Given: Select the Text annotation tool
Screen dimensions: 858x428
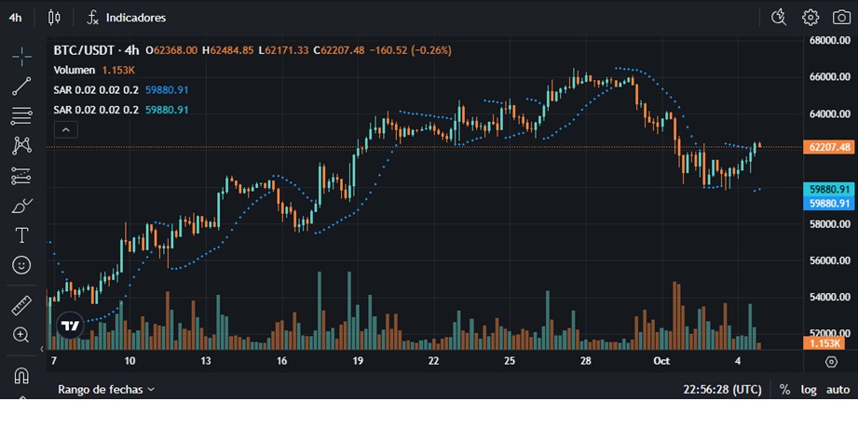Looking at the screenshot, I should (21, 235).
